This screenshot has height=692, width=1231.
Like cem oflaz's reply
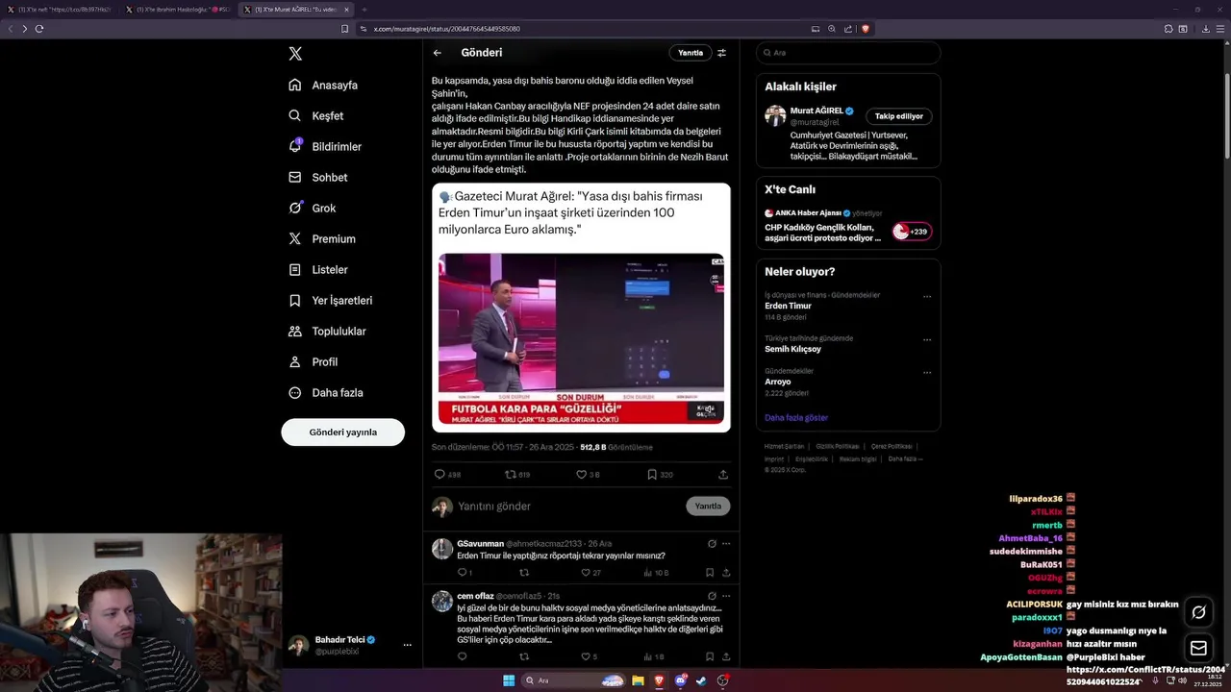589,656
